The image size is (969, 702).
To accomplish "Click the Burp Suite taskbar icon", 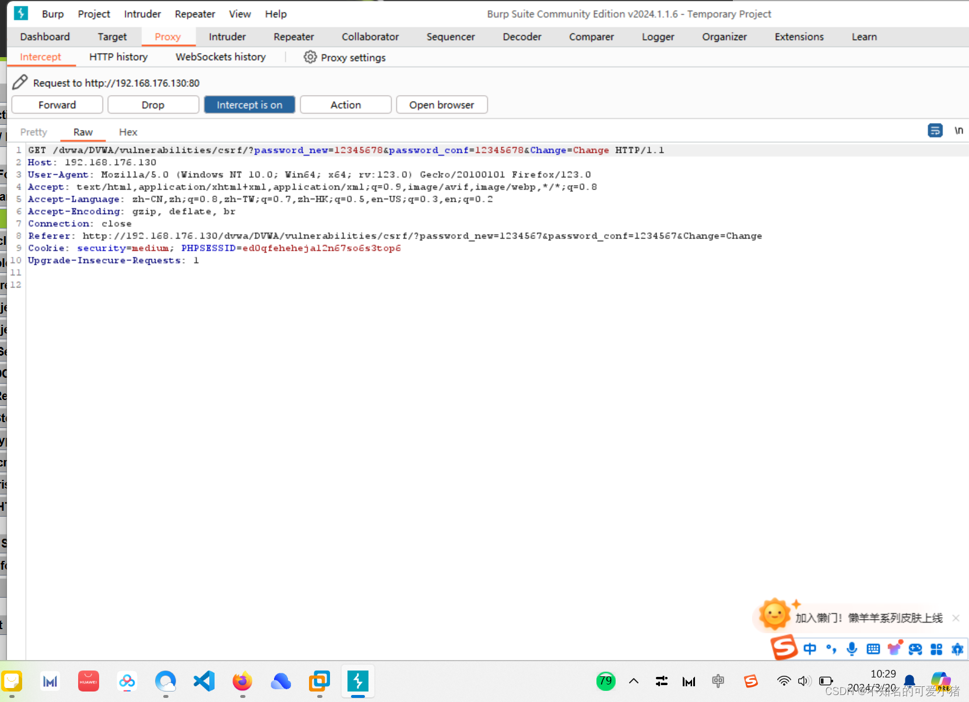I will click(358, 681).
